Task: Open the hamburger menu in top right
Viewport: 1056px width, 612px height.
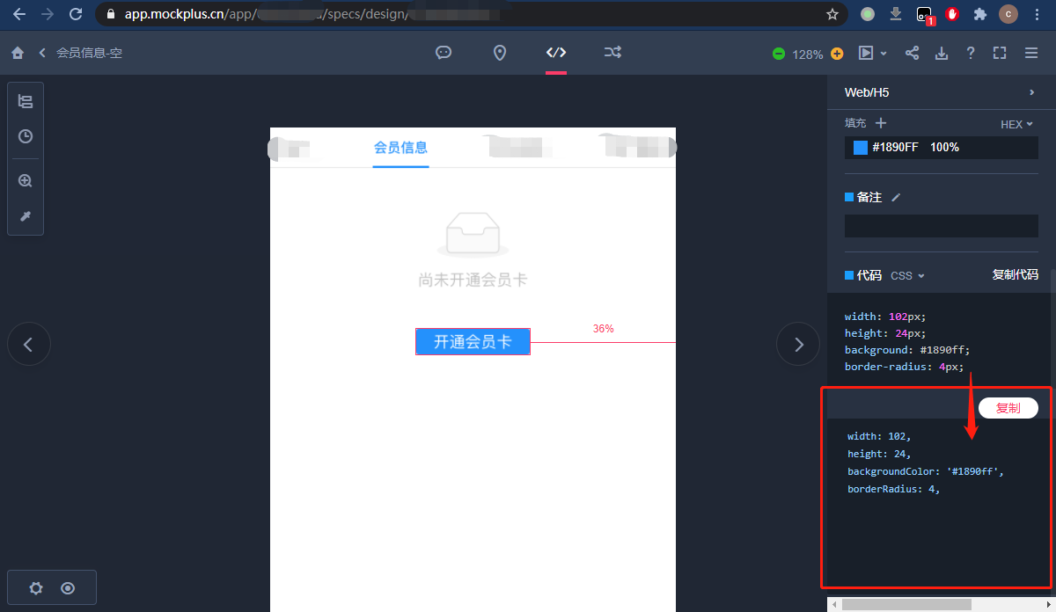Action: [x=1031, y=53]
